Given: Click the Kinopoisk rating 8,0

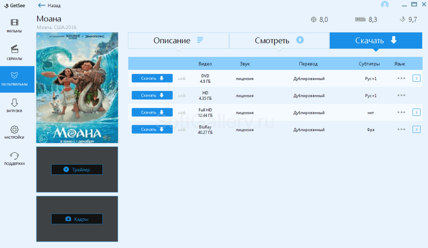Looking at the screenshot, I should [319, 20].
